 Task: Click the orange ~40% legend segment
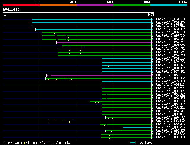point(58,5)
